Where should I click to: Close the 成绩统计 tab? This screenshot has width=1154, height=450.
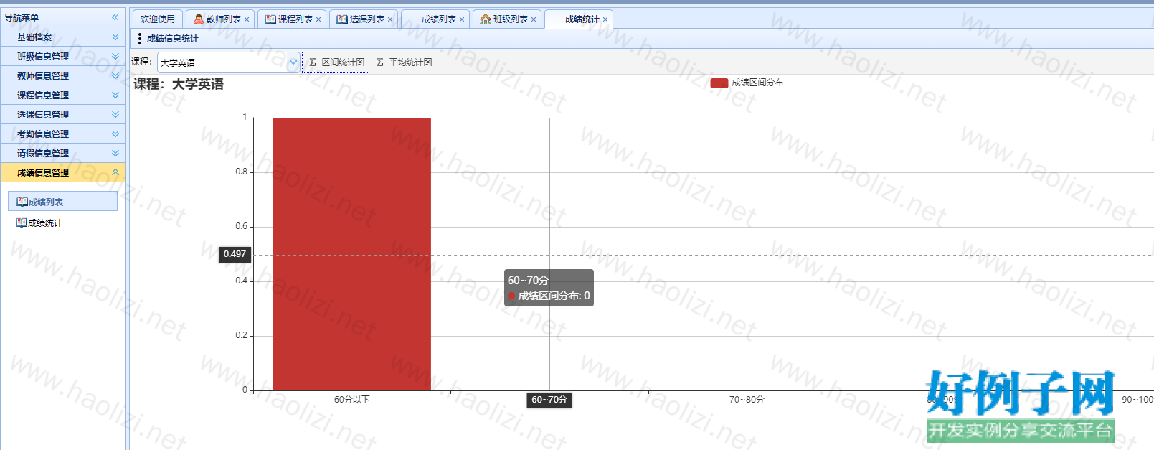605,19
